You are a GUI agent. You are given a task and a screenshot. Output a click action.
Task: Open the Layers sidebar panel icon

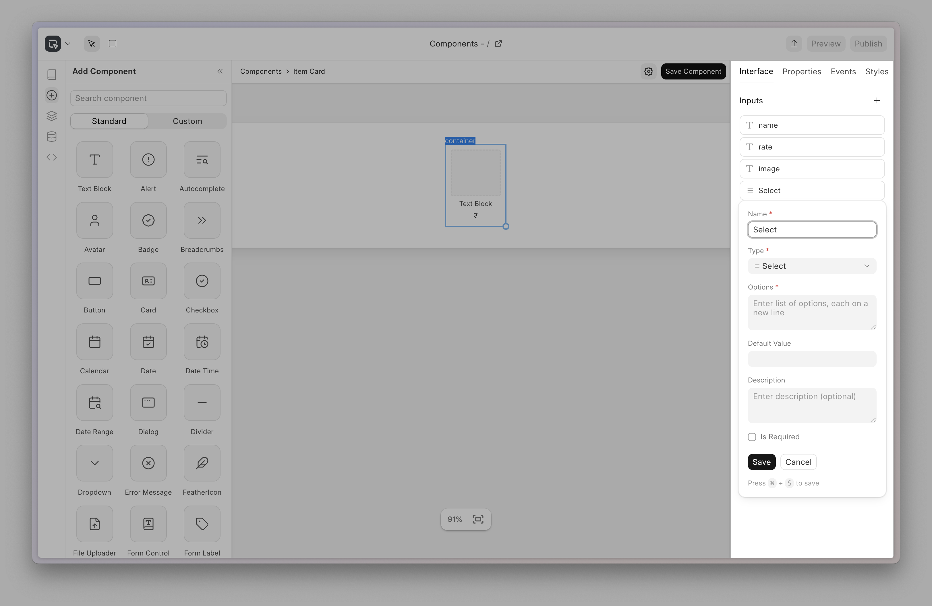[52, 116]
